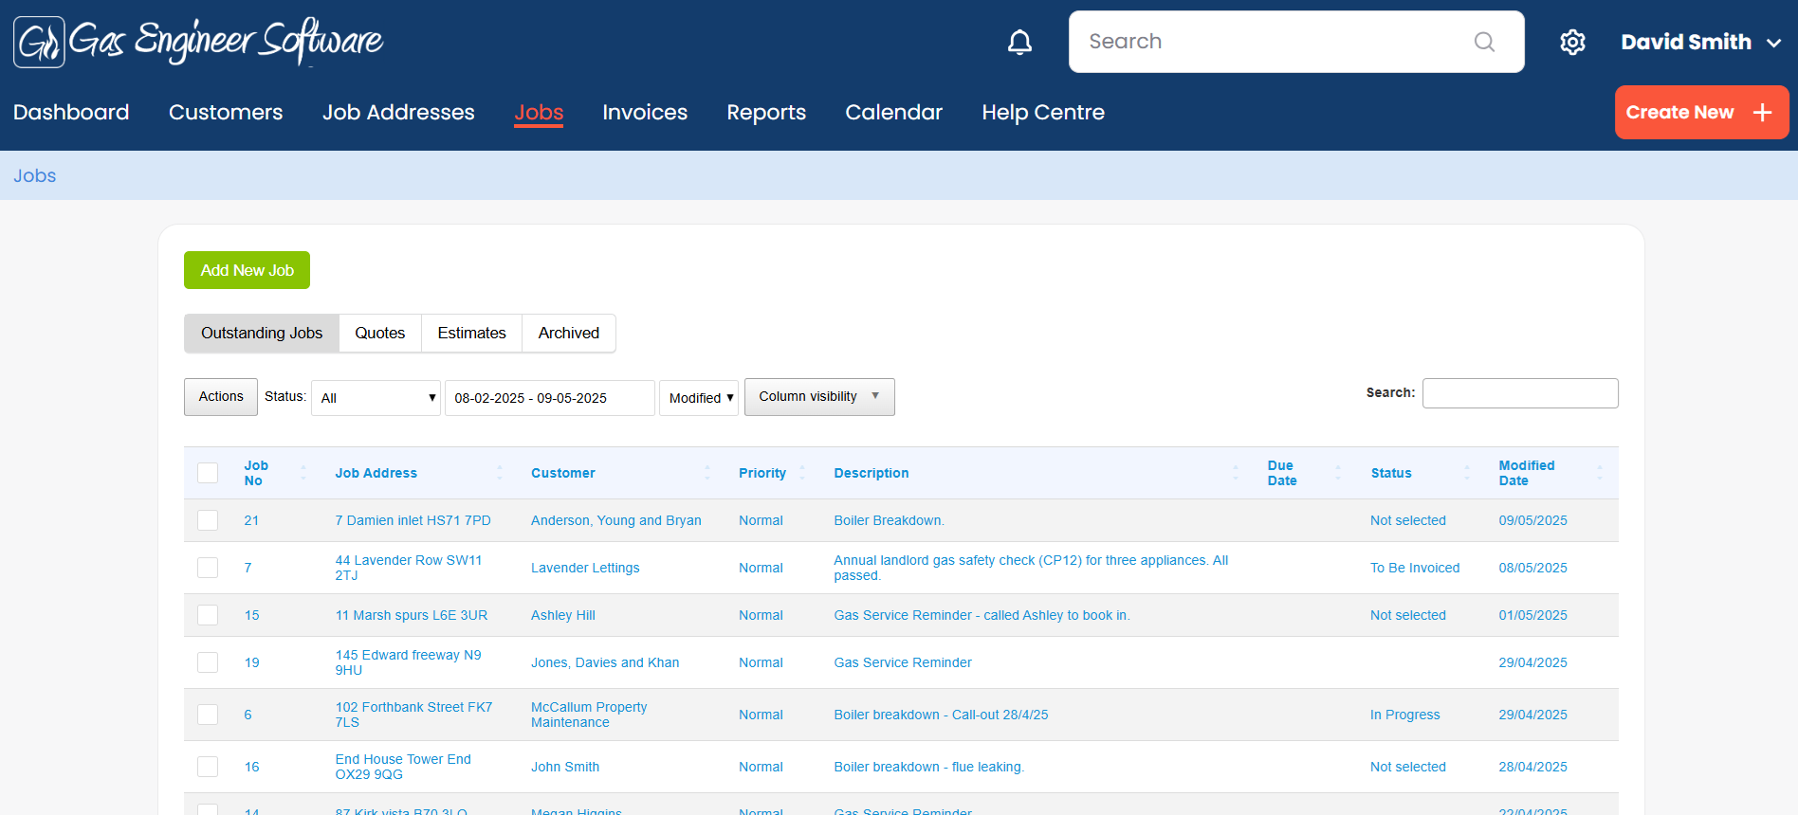
Task: Click the plus icon on Create New
Action: [1762, 113]
